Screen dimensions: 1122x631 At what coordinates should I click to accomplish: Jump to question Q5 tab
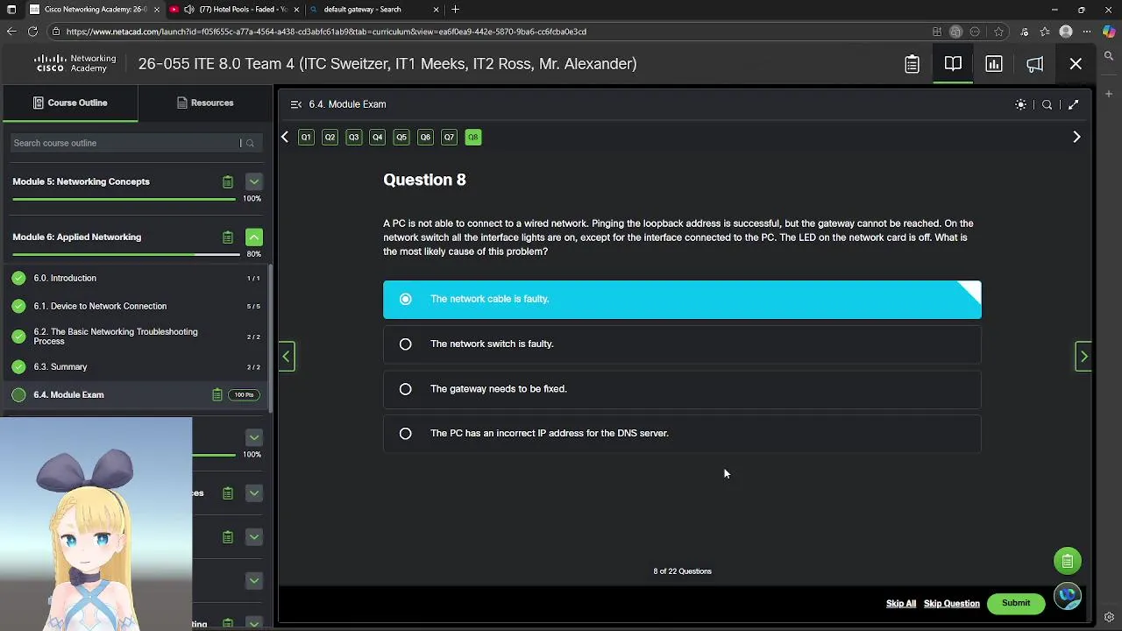coord(401,138)
